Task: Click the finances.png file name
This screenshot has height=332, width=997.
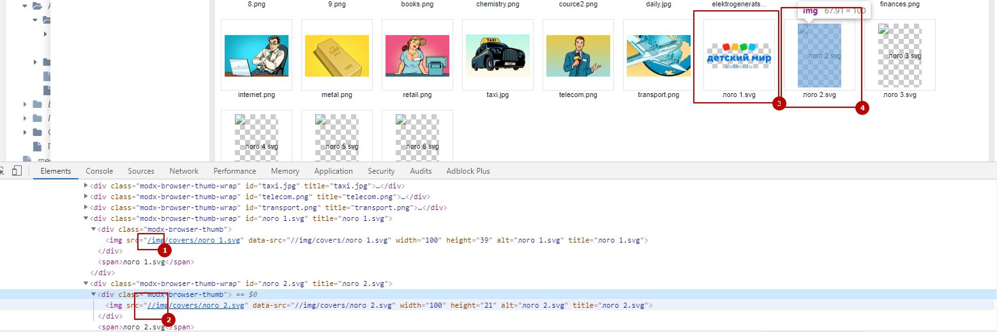Action: click(x=900, y=4)
